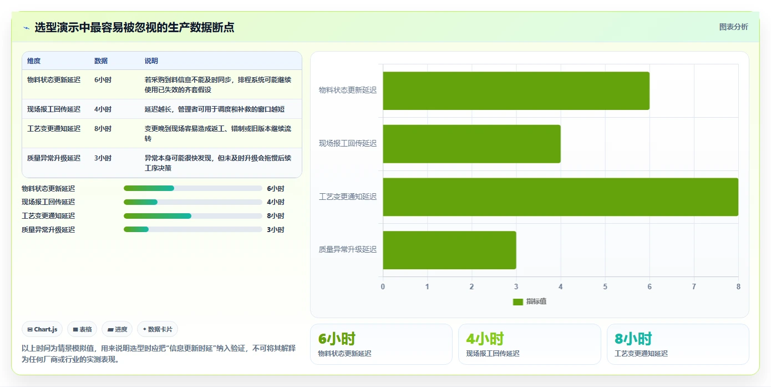Click the 现场报工回传延迟 chart axis label
Image resolution: width=771 pixels, height=387 pixels.
348,144
